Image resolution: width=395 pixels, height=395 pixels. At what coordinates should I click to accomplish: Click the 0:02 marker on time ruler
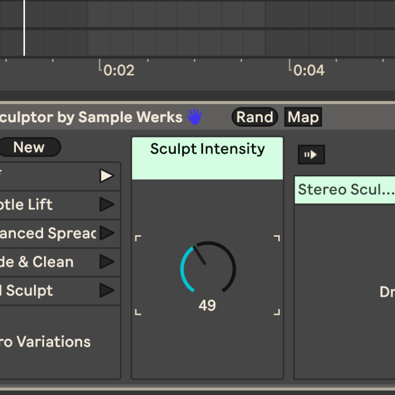tap(119, 70)
